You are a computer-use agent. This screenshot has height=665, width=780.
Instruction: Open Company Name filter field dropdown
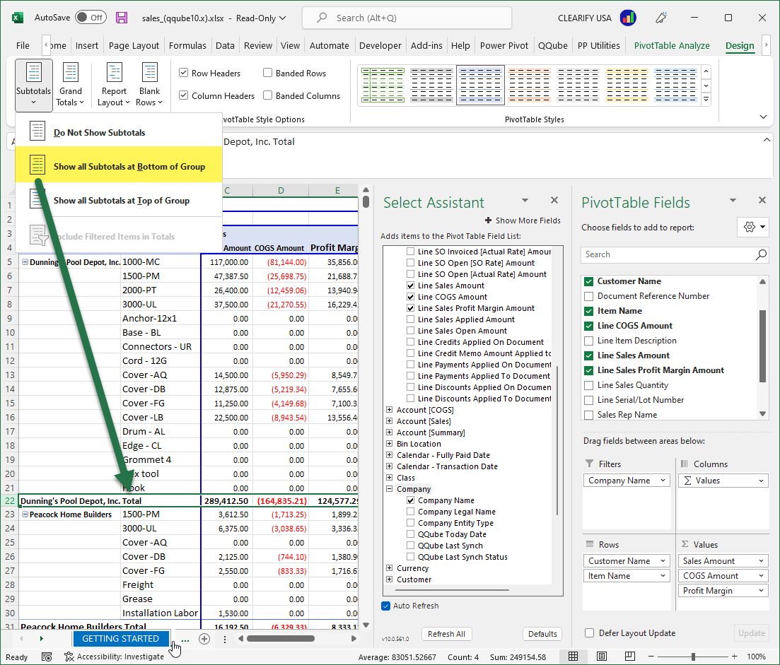pos(663,481)
